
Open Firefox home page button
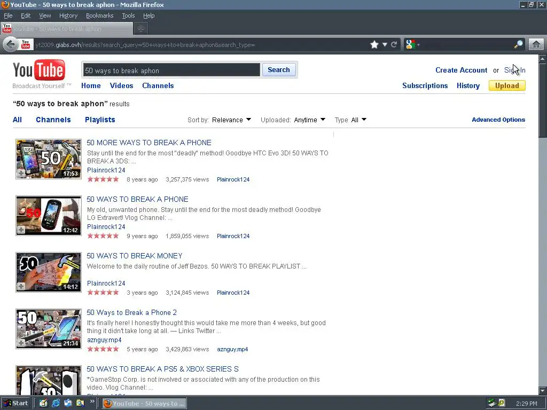pos(536,44)
